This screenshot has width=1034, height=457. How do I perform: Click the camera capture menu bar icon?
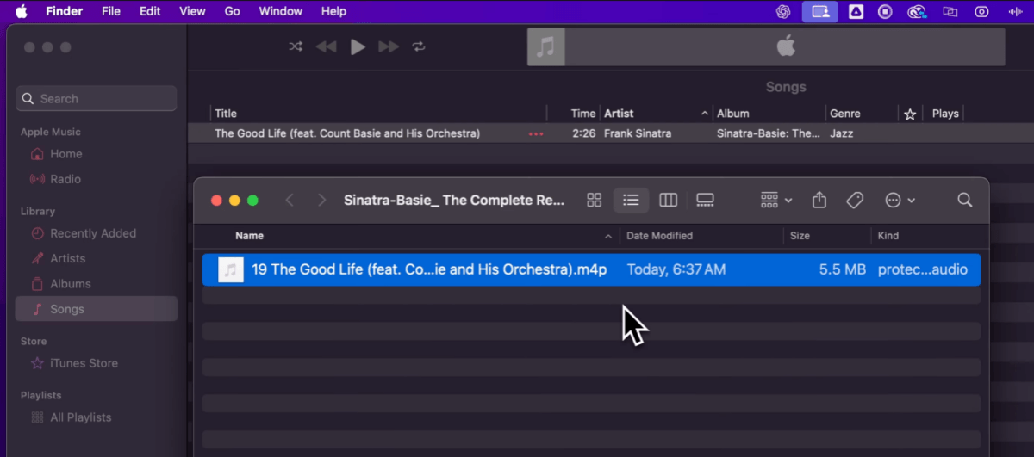click(981, 11)
